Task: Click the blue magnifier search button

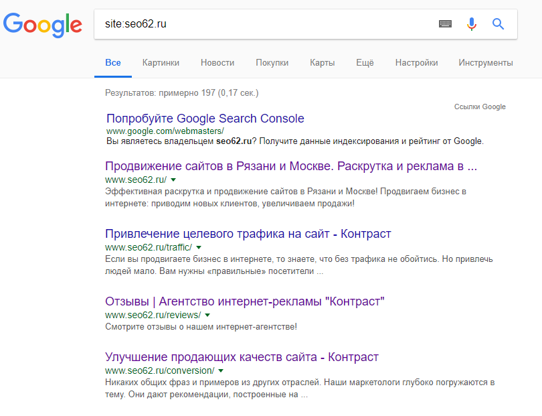Action: [498, 24]
